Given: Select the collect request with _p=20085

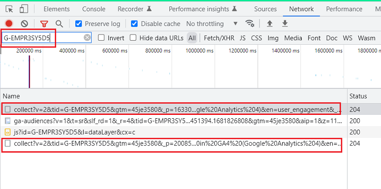Looking at the screenshot, I should [173, 144].
